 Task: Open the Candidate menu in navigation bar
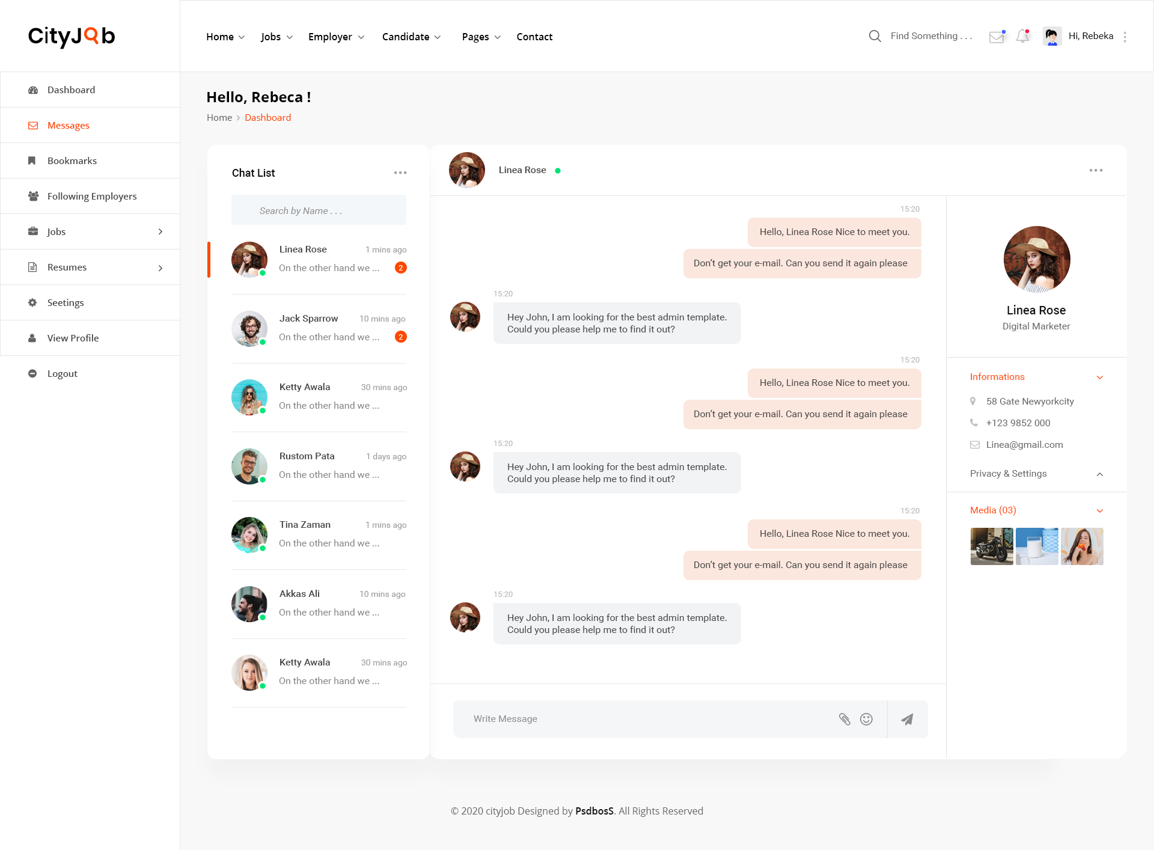pyautogui.click(x=411, y=37)
